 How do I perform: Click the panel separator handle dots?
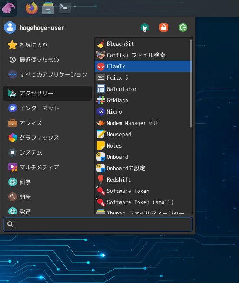click(x=75, y=8)
